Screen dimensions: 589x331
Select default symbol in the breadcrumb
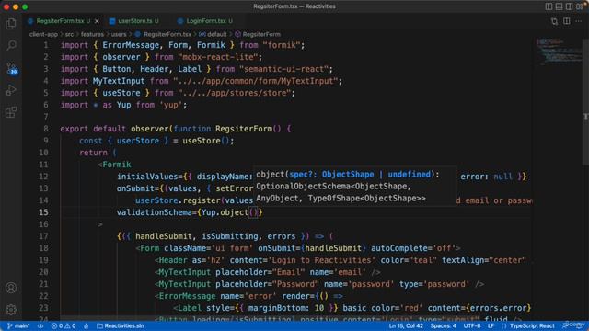pos(217,34)
